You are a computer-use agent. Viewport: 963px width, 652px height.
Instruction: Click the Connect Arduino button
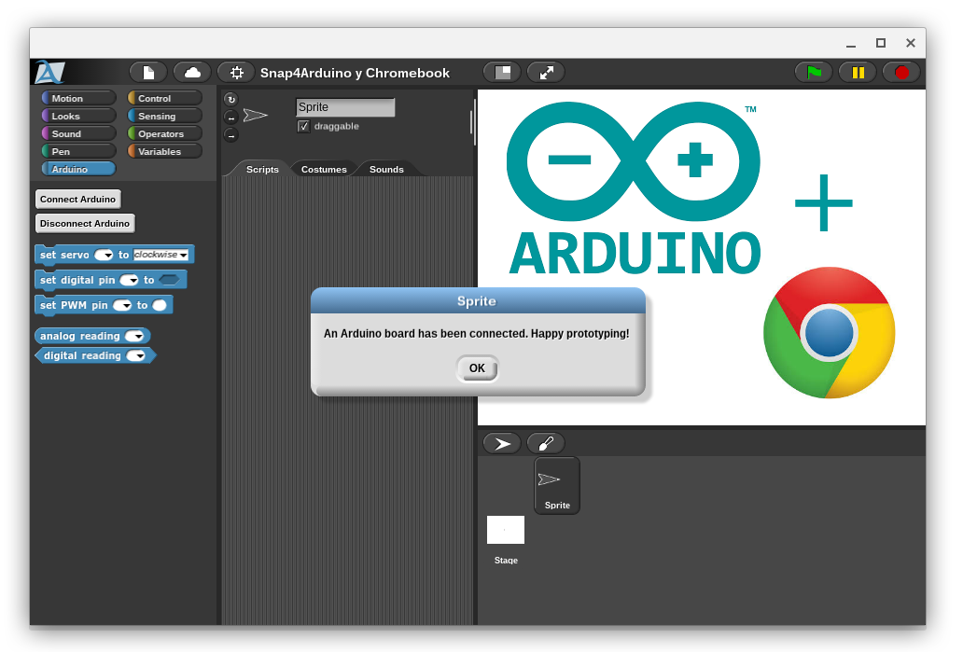click(78, 199)
